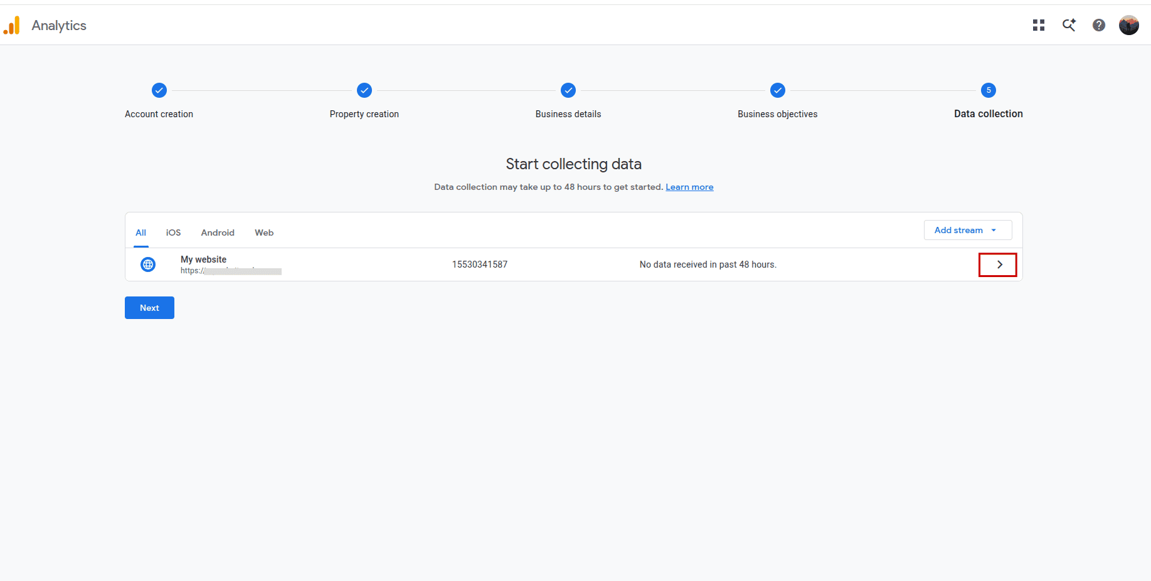The image size is (1151, 581).
Task: Click the Start collecting data heading
Action: pos(574,164)
